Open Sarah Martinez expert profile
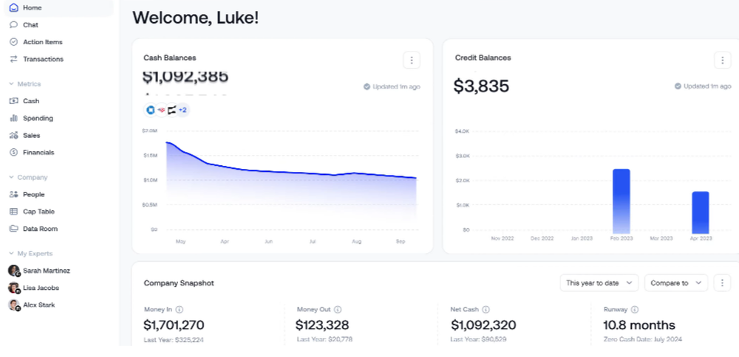The width and height of the screenshot is (739, 357). point(46,271)
